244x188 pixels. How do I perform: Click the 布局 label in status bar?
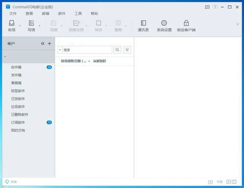(220, 182)
